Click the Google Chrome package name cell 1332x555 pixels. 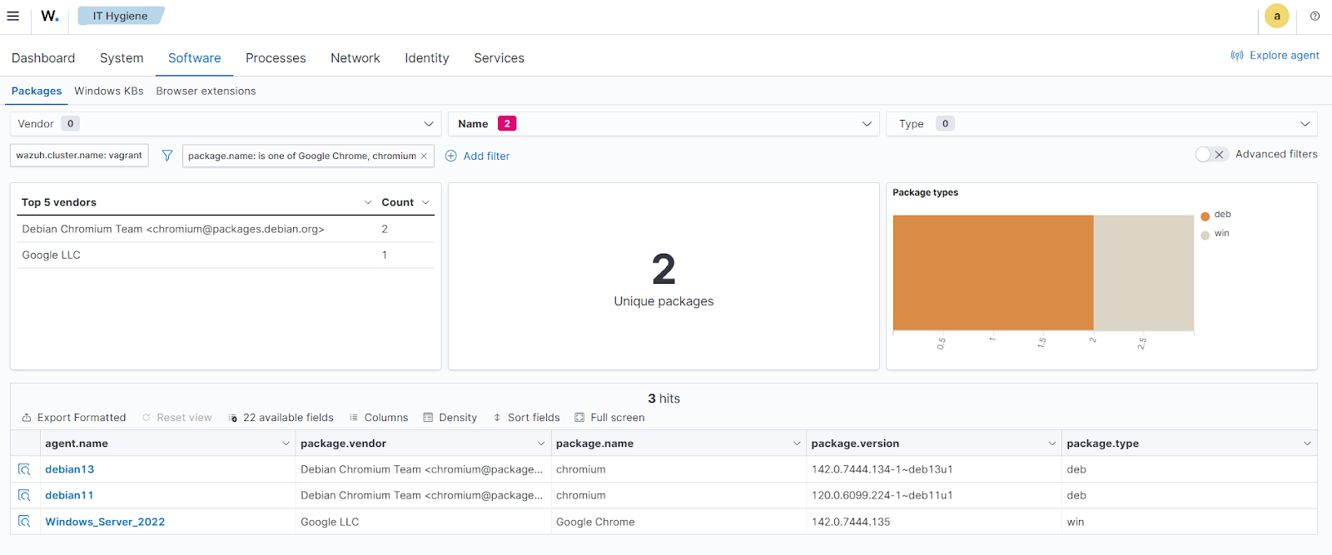(x=595, y=522)
